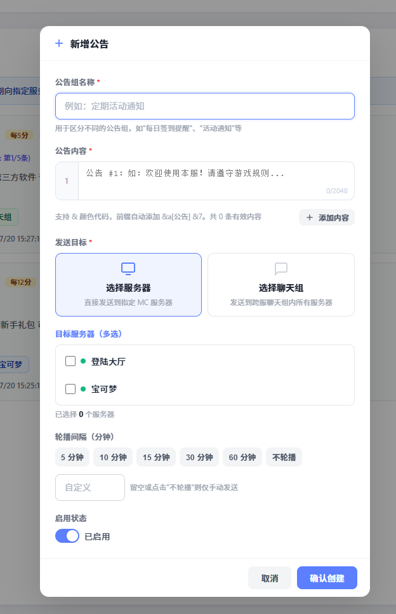The height and width of the screenshot is (614, 396).
Task: Choose the 15 分钟 interval chip
Action: (x=156, y=457)
